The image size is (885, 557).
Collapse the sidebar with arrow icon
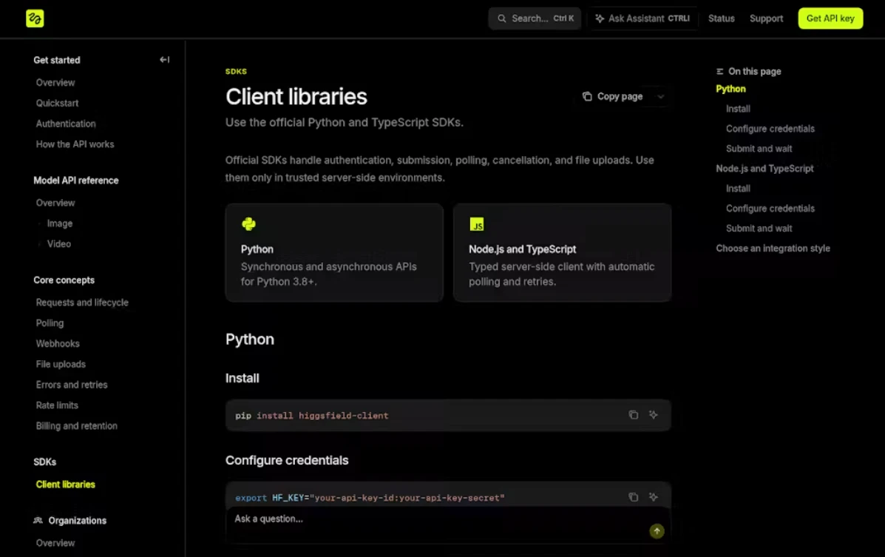[164, 59]
